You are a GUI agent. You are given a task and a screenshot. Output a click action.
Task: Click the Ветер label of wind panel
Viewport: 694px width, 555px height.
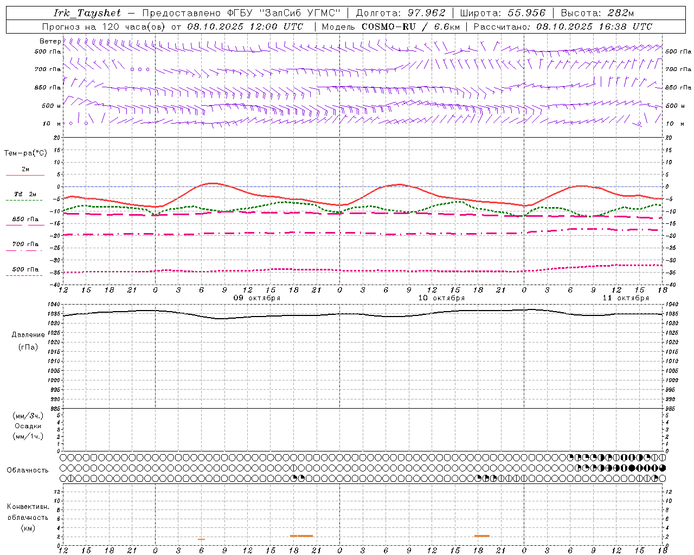click(x=50, y=41)
